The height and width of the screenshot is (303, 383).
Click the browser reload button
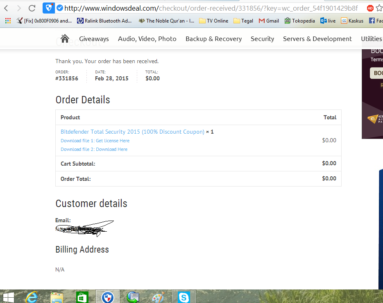(32, 8)
